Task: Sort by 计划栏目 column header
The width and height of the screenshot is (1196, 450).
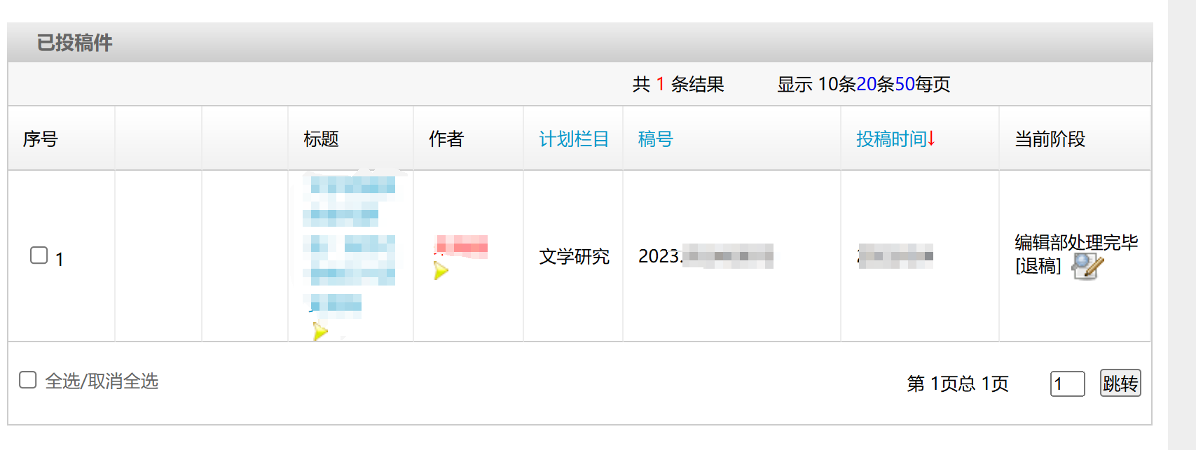Action: pos(574,139)
